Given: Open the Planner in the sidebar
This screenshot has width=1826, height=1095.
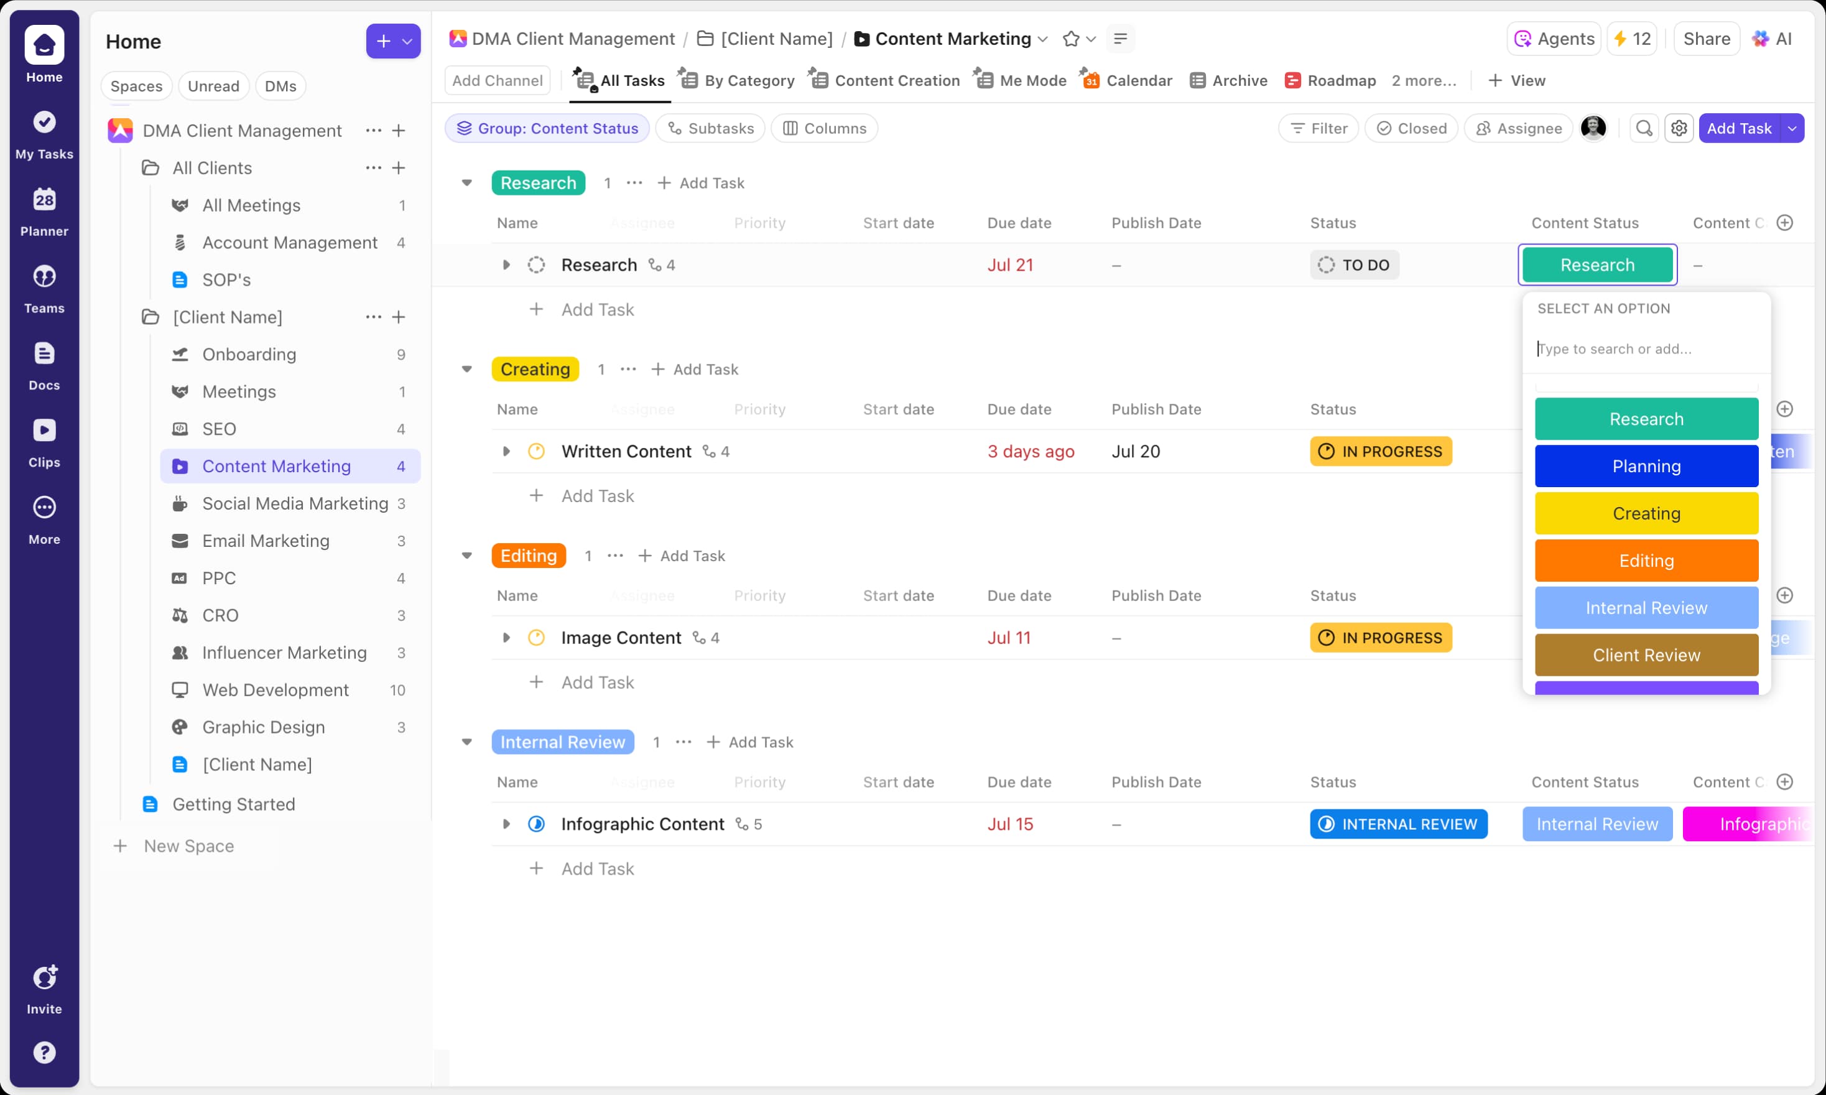Looking at the screenshot, I should (44, 212).
